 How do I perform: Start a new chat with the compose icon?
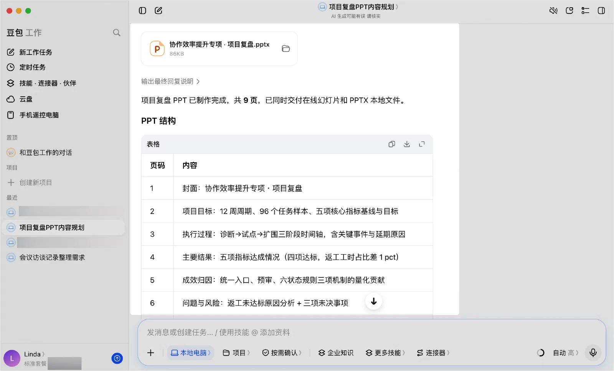pyautogui.click(x=158, y=11)
